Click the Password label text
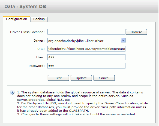Viewport: 159px width, 126px height. [x=37, y=66]
